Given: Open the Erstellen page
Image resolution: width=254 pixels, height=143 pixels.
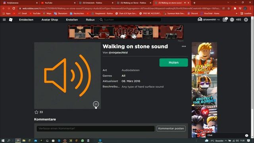Looking at the screenshot, I should tap(72, 19).
